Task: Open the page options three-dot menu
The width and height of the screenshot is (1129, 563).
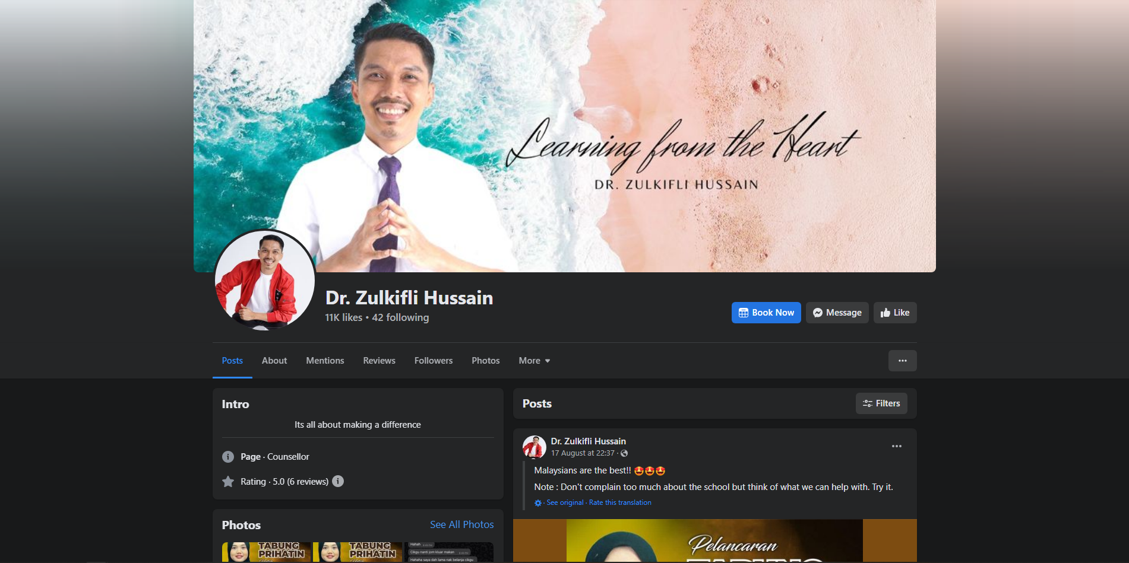Action: tap(902, 361)
